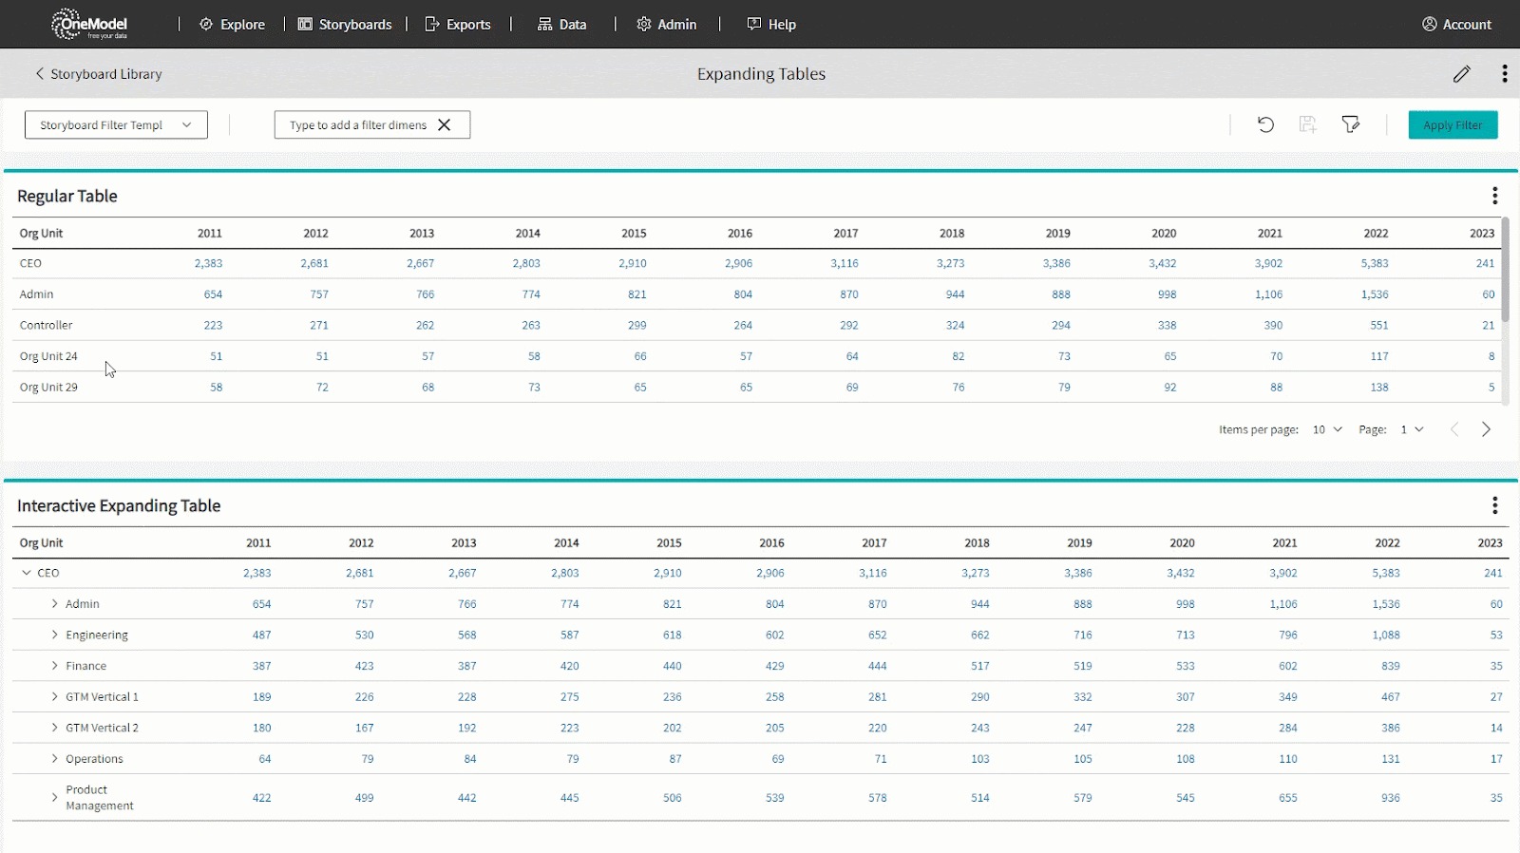Open the storyboard three-dot options menu
Screen dimensions: 1520x853
pos(1504,74)
